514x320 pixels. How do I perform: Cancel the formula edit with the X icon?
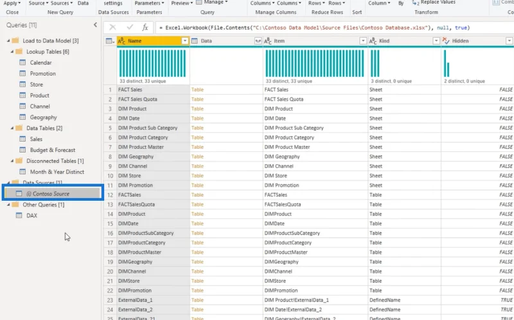click(112, 27)
